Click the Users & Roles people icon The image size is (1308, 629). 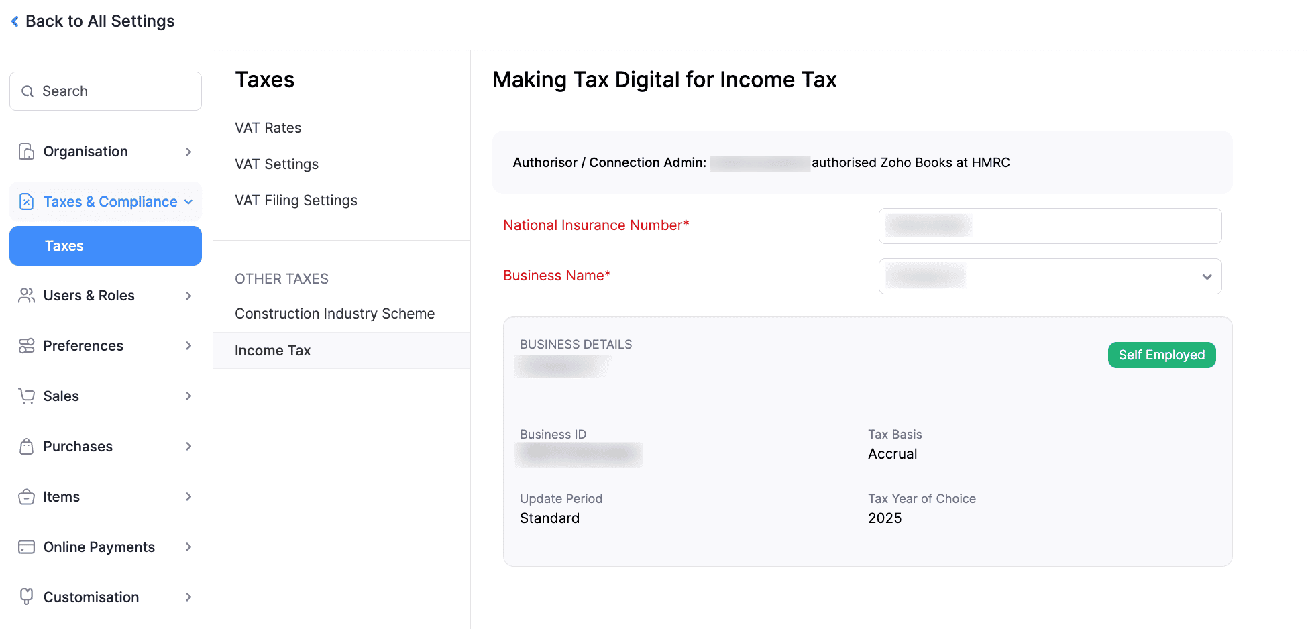[26, 296]
